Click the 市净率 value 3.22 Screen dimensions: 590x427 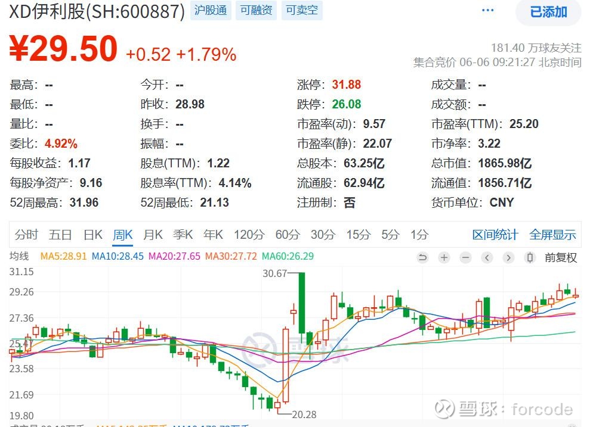(x=489, y=144)
